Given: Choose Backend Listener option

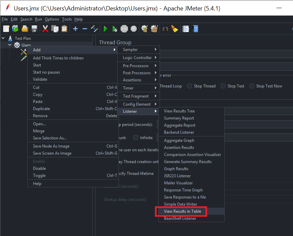Looking at the screenshot, I should [191, 132].
